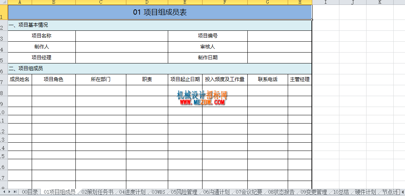Click the empty value cell beside 审核人

pos(280,47)
